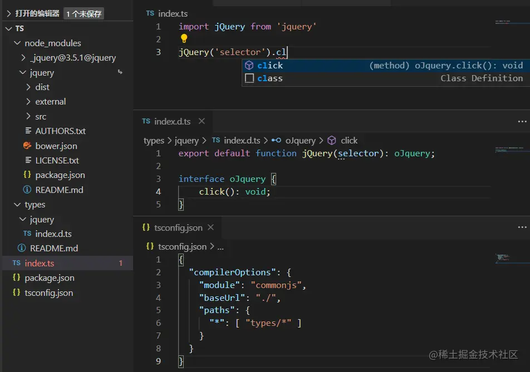Click the oJquery breadcrumb segment
Viewport: 530px width, 372px height.
[301, 141]
